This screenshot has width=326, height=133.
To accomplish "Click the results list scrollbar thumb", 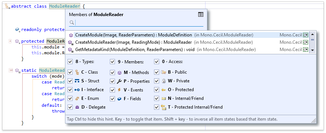I will (312, 39).
